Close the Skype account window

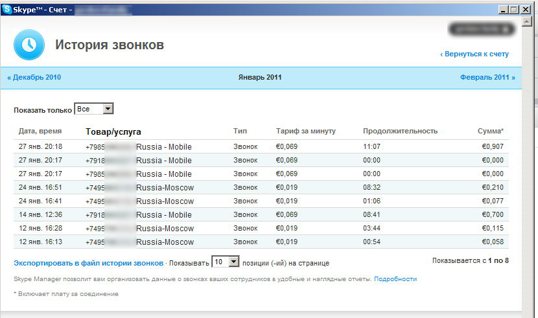coord(526,10)
